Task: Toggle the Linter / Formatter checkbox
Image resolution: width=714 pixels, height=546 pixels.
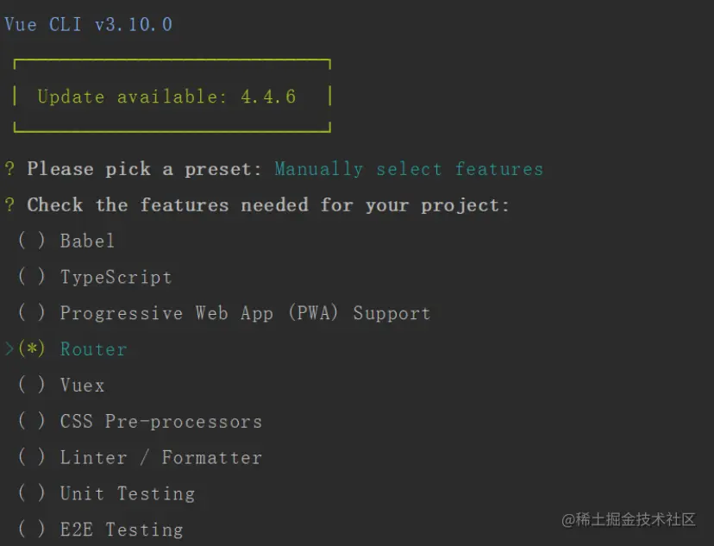Action: click(x=31, y=458)
